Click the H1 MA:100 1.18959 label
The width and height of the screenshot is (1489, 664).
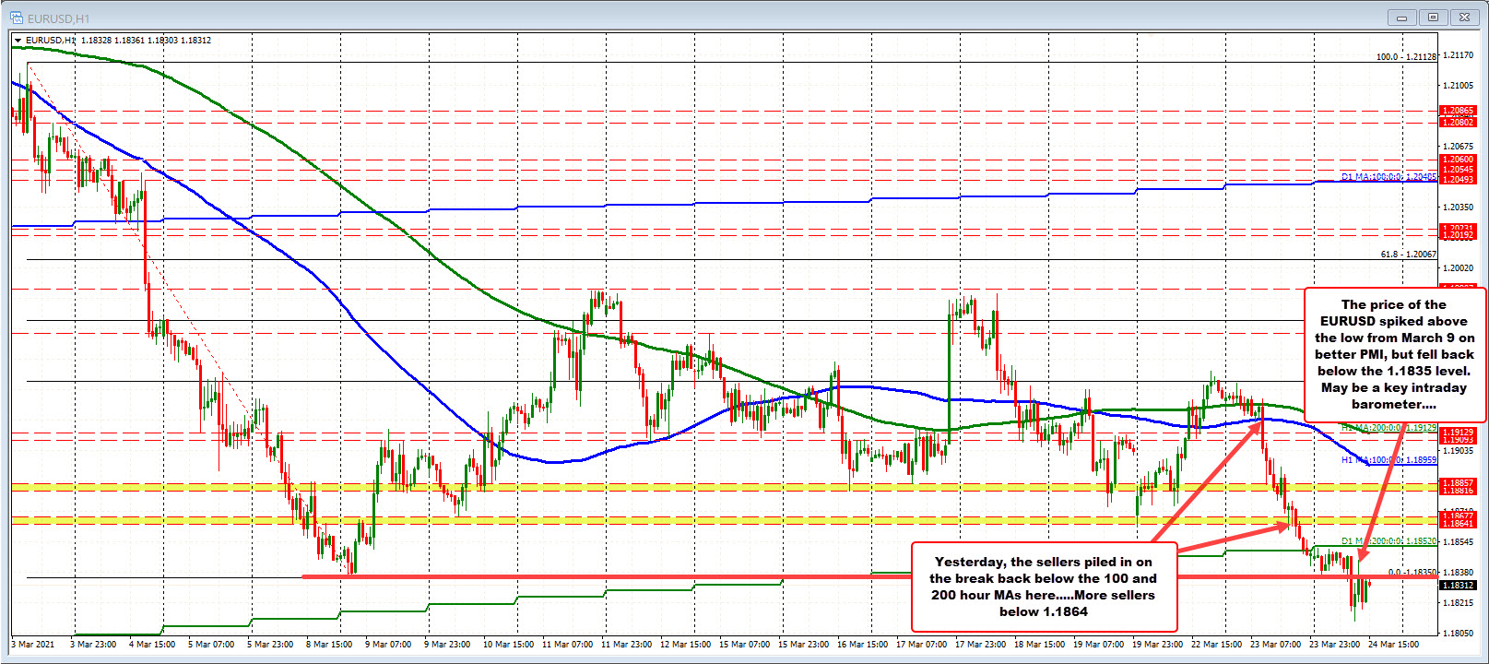pos(1389,460)
